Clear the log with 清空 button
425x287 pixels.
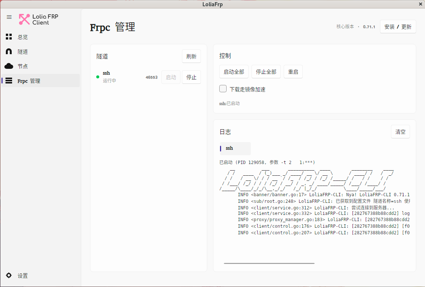tap(400, 132)
